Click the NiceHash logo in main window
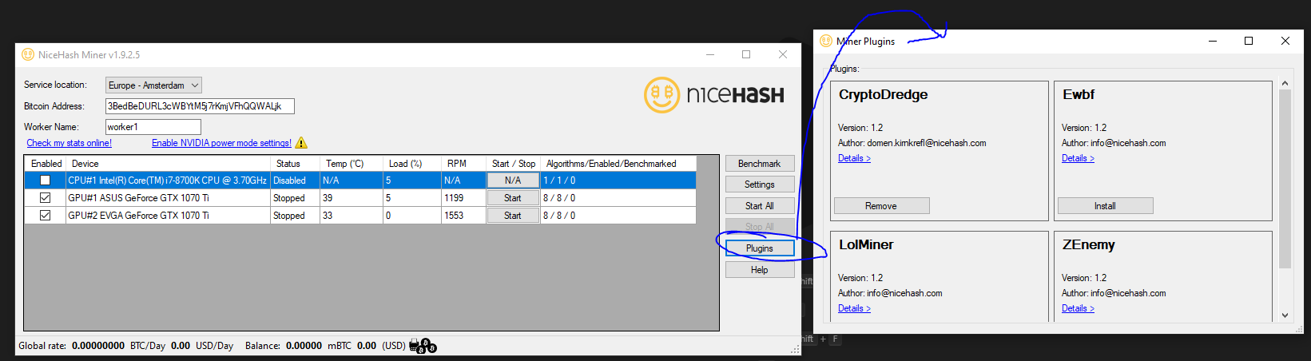This screenshot has height=361, width=1311. pos(714,95)
